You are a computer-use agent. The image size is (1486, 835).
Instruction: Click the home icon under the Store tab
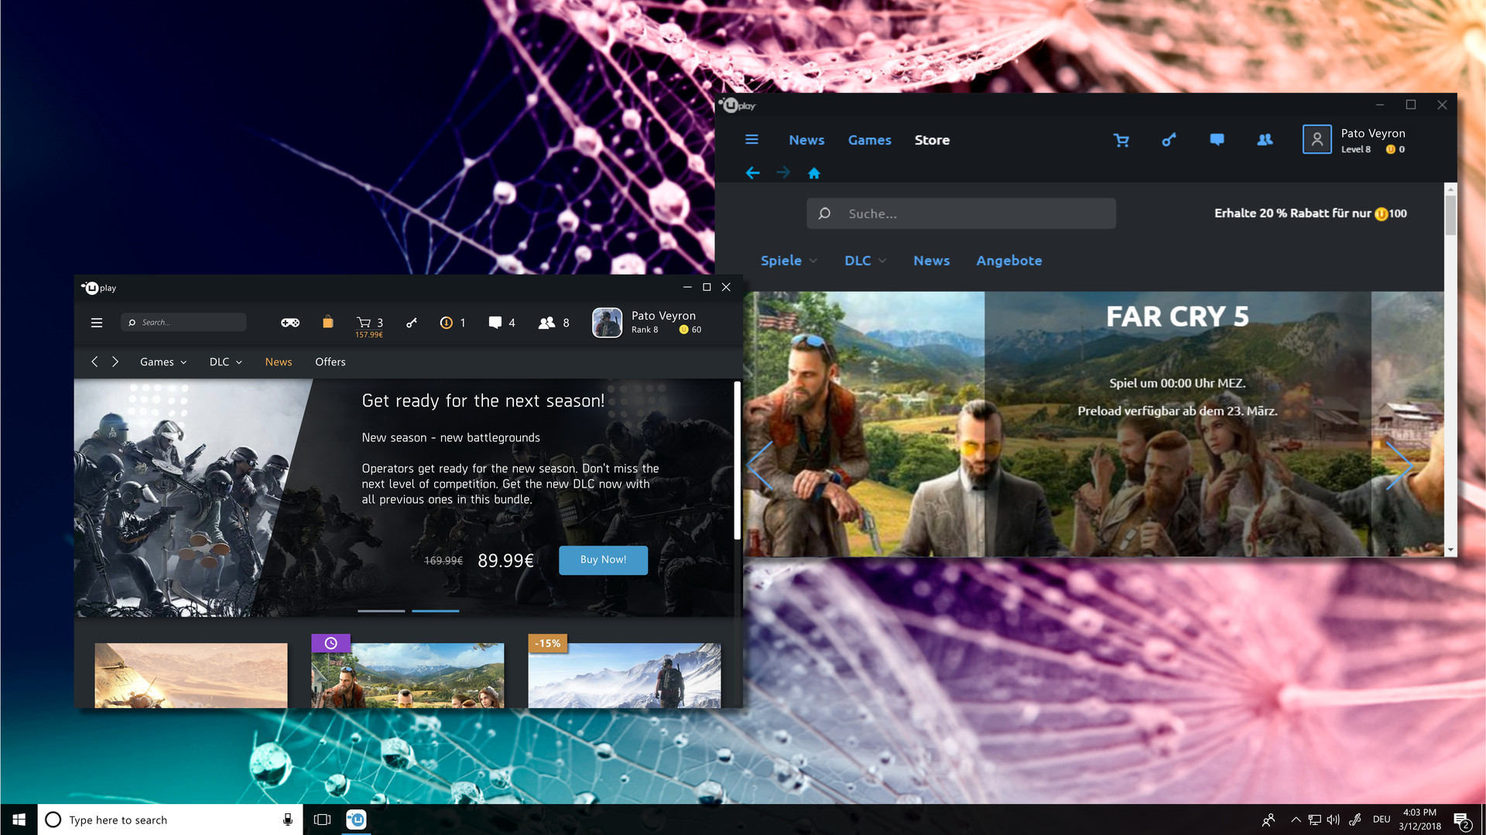coord(814,173)
